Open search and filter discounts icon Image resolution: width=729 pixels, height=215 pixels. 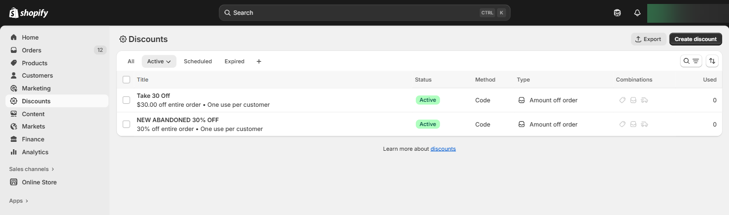691,61
